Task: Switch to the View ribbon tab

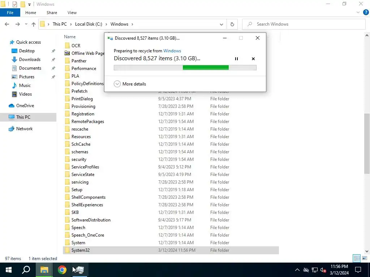Action: 72,13
